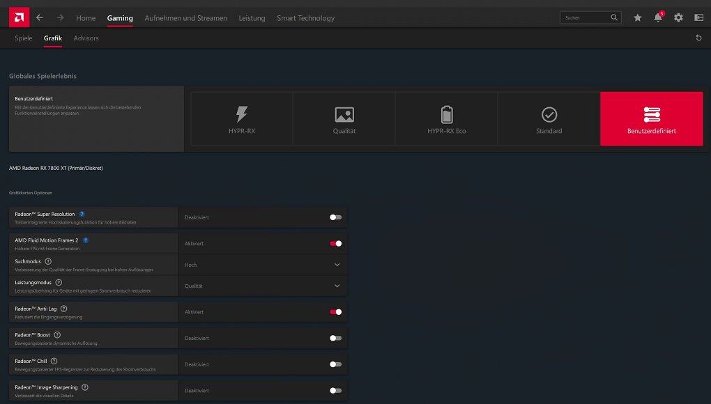Click the Grafikkarten Optionen label

click(31, 193)
